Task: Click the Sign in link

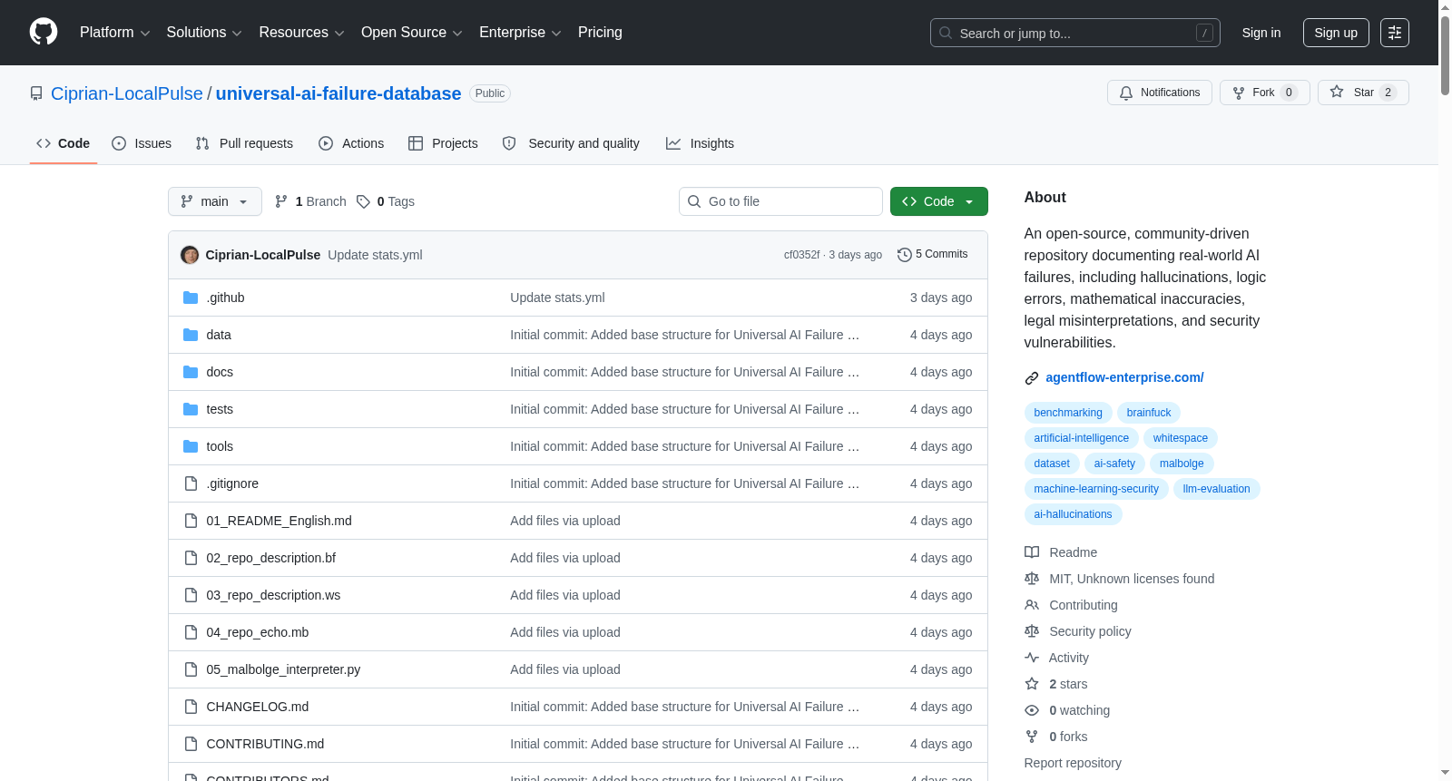Action: (x=1261, y=33)
